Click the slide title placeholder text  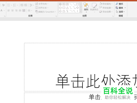pyautogui.click(x=96, y=81)
